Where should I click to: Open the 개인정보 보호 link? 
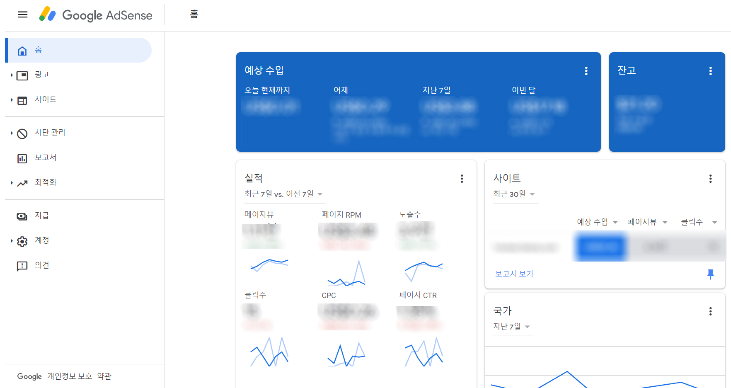(x=70, y=376)
